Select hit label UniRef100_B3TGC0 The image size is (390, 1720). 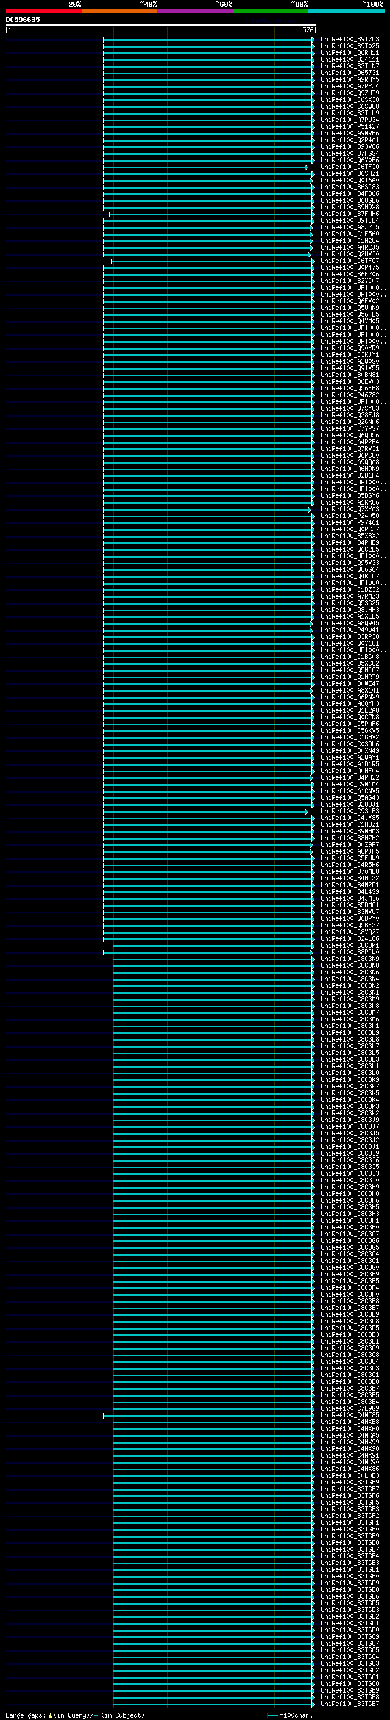click(x=349, y=1683)
